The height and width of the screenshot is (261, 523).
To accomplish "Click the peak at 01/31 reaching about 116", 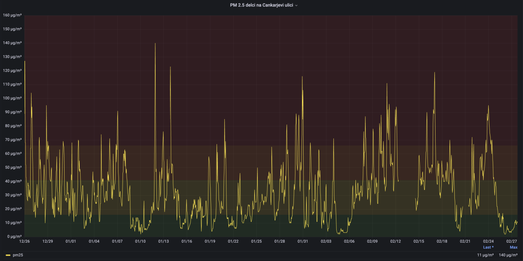I will coord(302,77).
